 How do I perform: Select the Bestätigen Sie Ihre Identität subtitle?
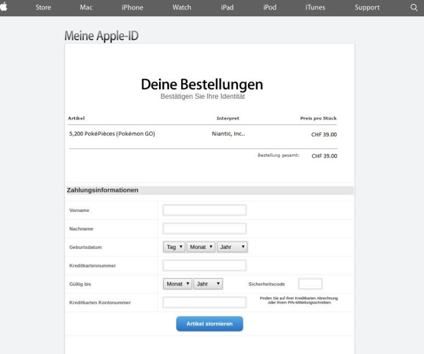202,96
